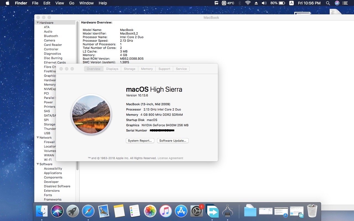Open Safari compass icon in Dock

point(88,211)
